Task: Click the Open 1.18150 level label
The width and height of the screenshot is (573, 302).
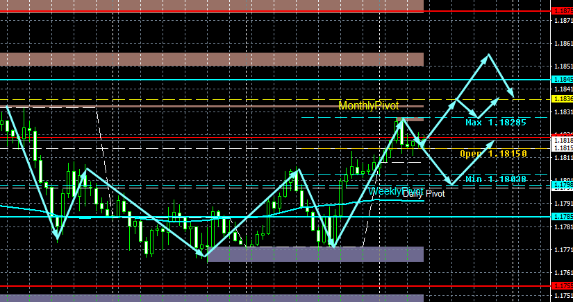Action: click(x=493, y=154)
